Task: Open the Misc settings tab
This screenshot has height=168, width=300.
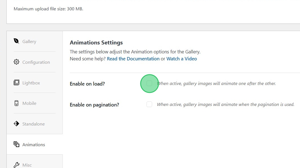Action: [27, 165]
